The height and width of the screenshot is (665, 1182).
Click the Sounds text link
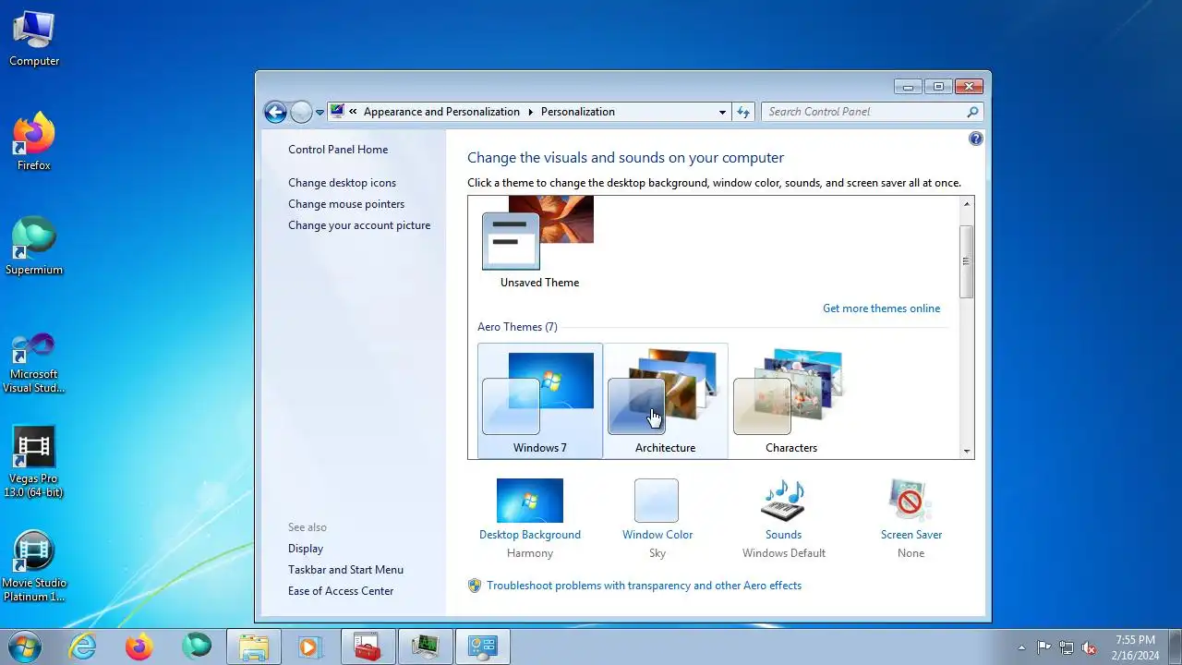[783, 535]
